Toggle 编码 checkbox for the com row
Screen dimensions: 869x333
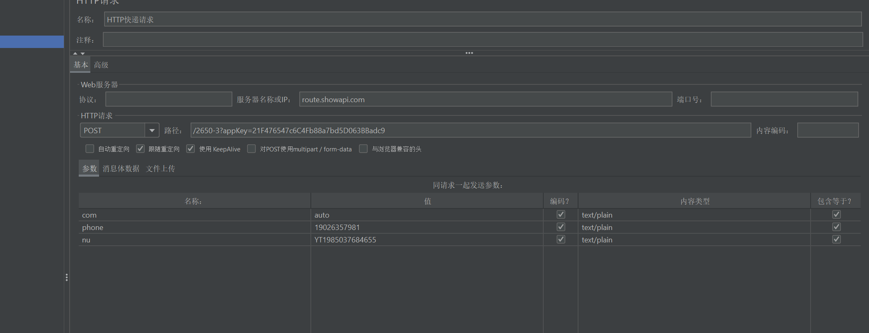click(x=561, y=215)
